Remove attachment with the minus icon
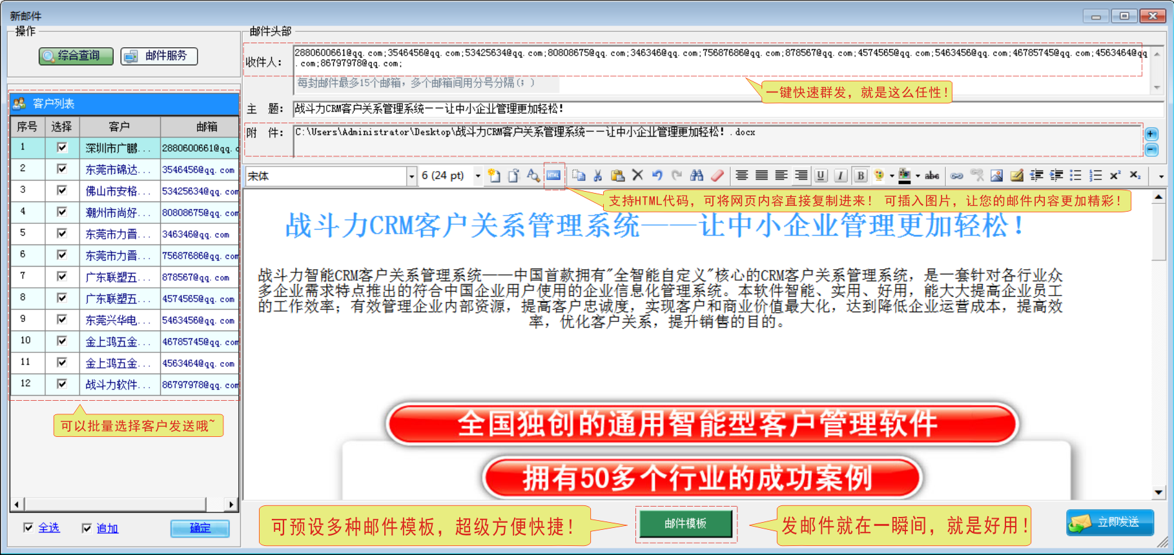 tap(1151, 150)
